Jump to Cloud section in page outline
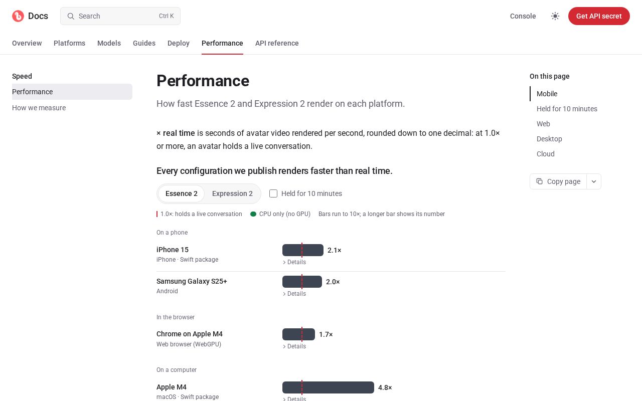This screenshot has width=642, height=401. [x=546, y=154]
